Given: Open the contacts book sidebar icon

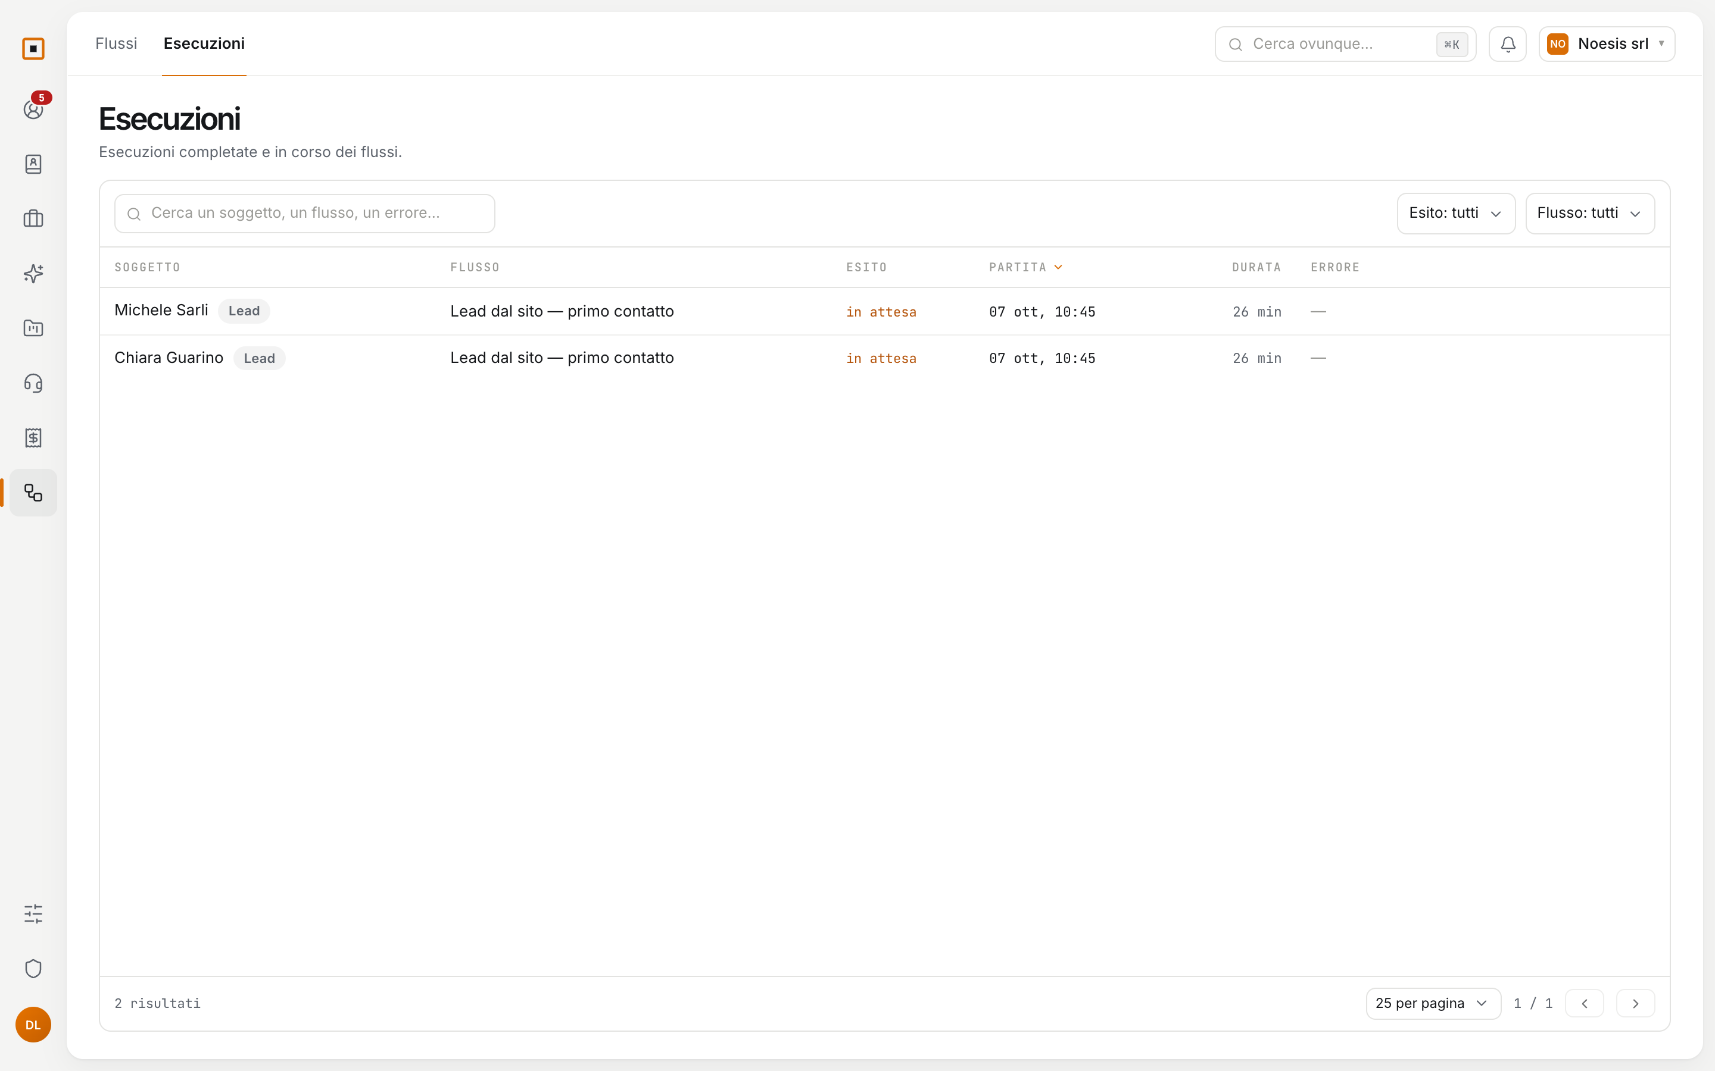Looking at the screenshot, I should tap(33, 164).
